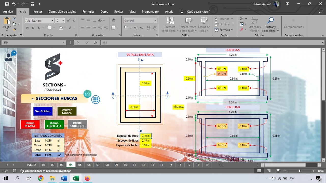Screen dimensions: 326x183
Task: Open Buscar y seleccionar
Action: click(270, 25)
